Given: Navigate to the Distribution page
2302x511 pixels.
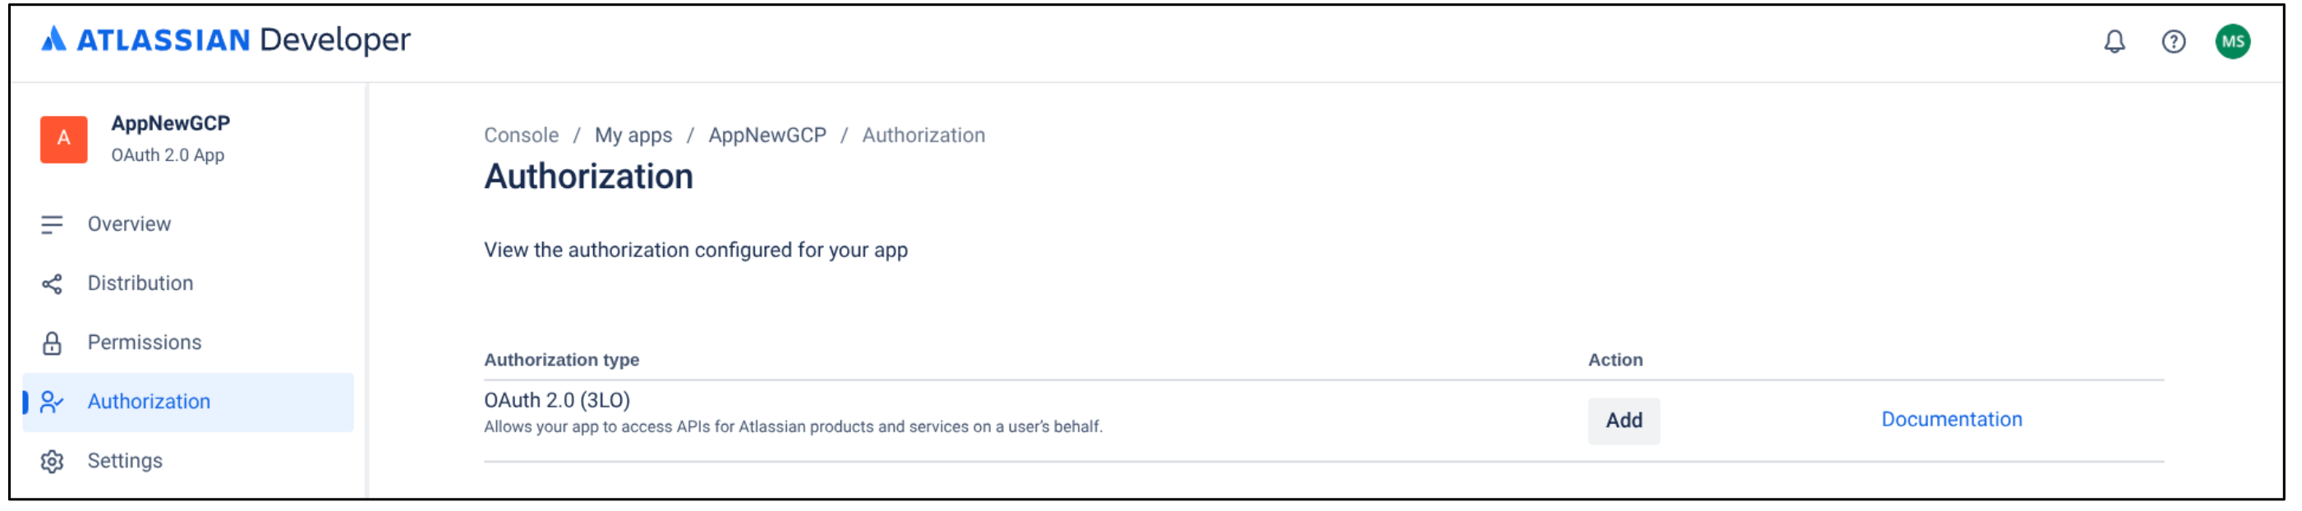Looking at the screenshot, I should pyautogui.click(x=140, y=283).
